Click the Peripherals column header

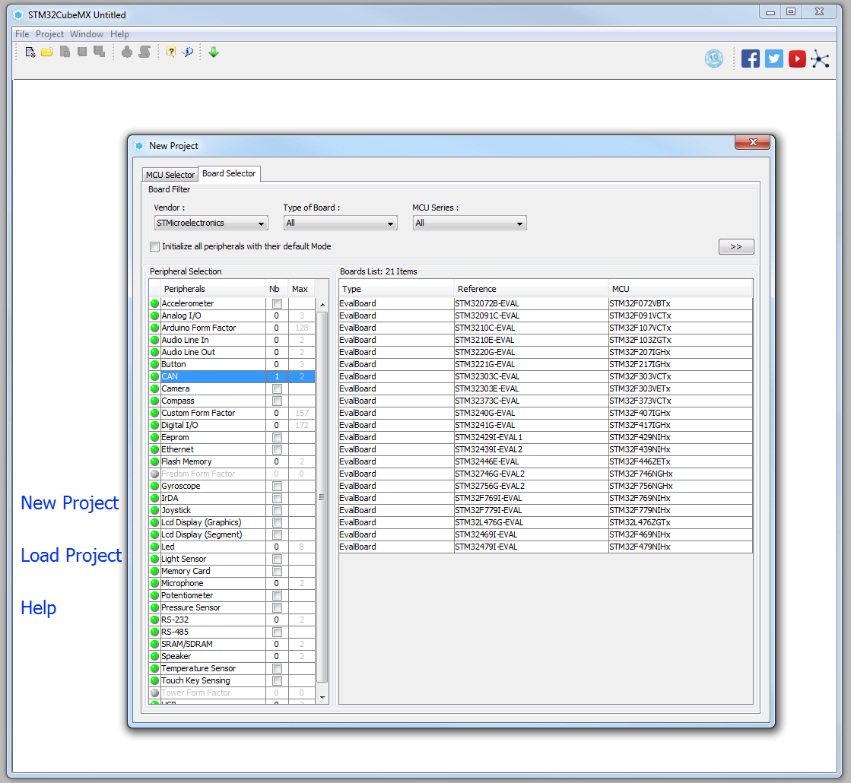coord(213,289)
